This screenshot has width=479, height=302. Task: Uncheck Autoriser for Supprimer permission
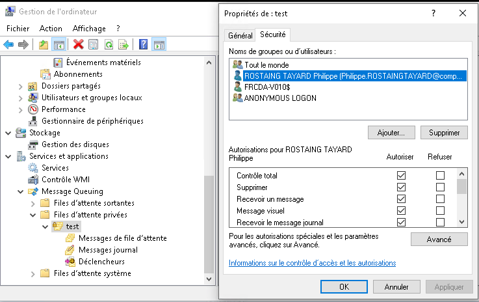coord(401,187)
